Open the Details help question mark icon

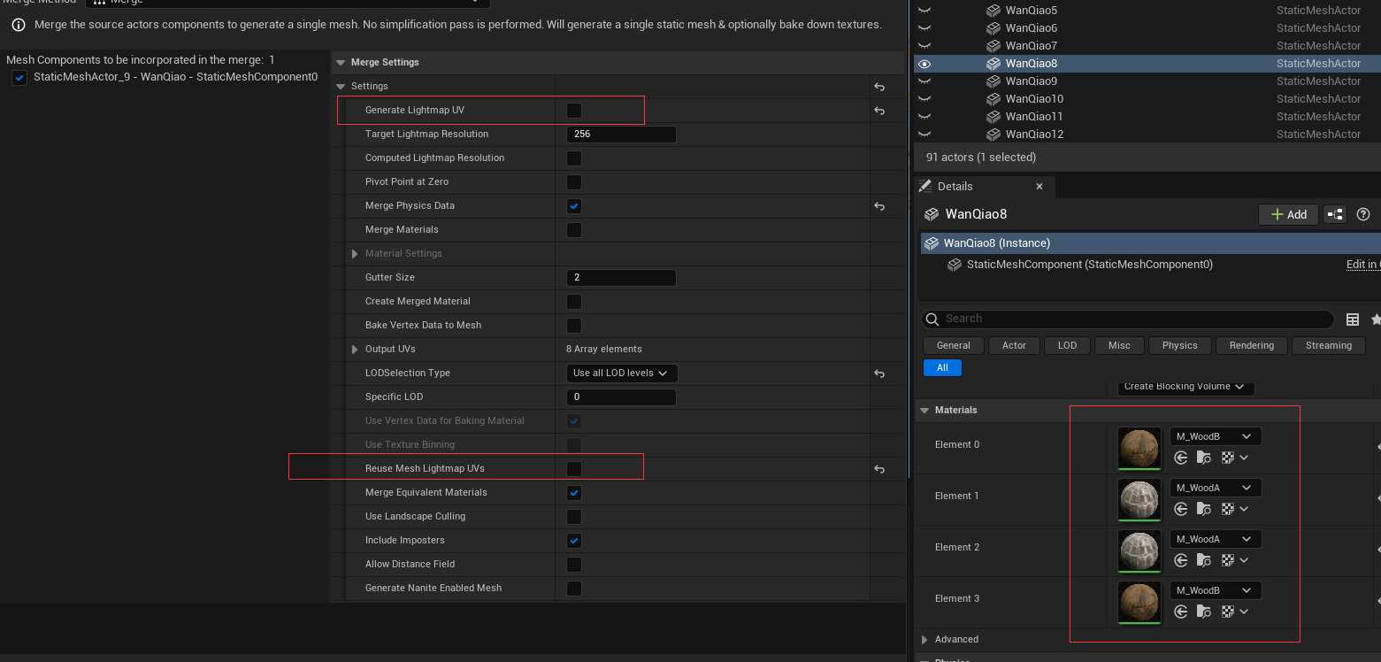tap(1362, 214)
